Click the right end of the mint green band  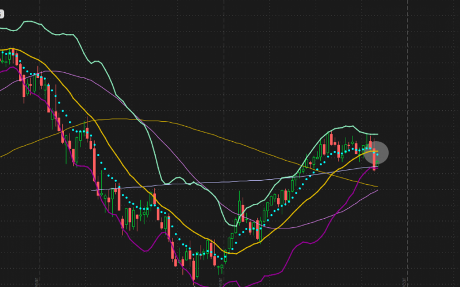377,134
